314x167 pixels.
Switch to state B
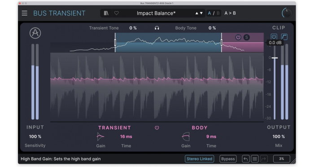[218, 13]
